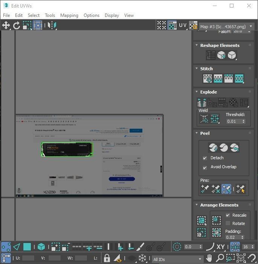Screen dimensions: 258x264
Task: Collapse the Explode rollout
Action: pos(197,92)
